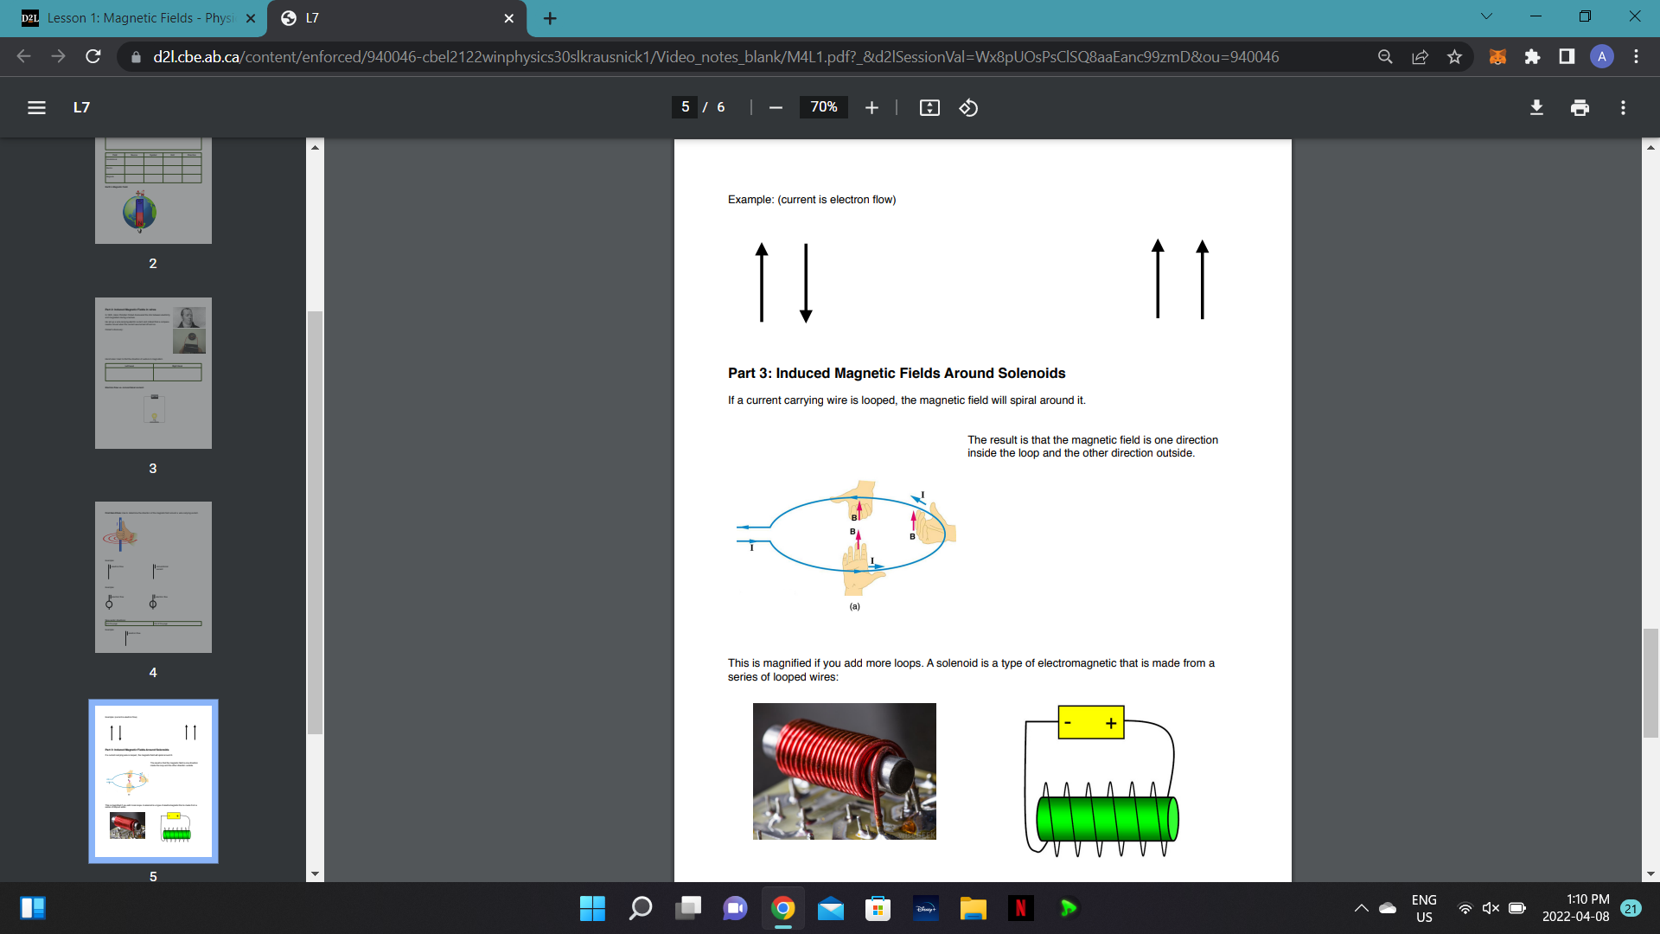
Task: Open Mail app from taskbar
Action: pos(831,908)
